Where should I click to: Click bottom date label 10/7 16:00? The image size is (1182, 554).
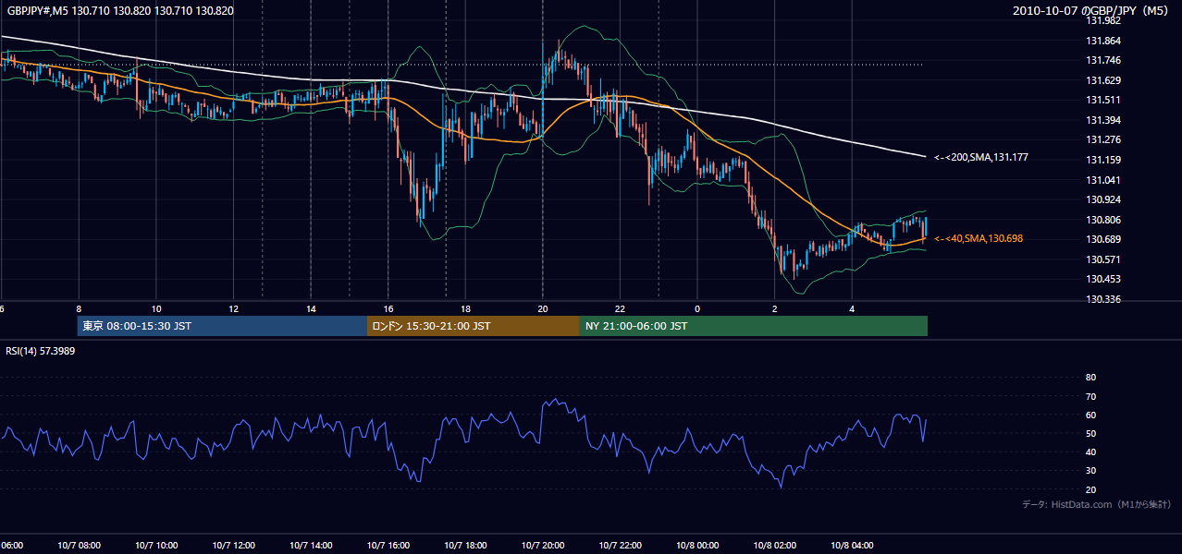point(388,545)
